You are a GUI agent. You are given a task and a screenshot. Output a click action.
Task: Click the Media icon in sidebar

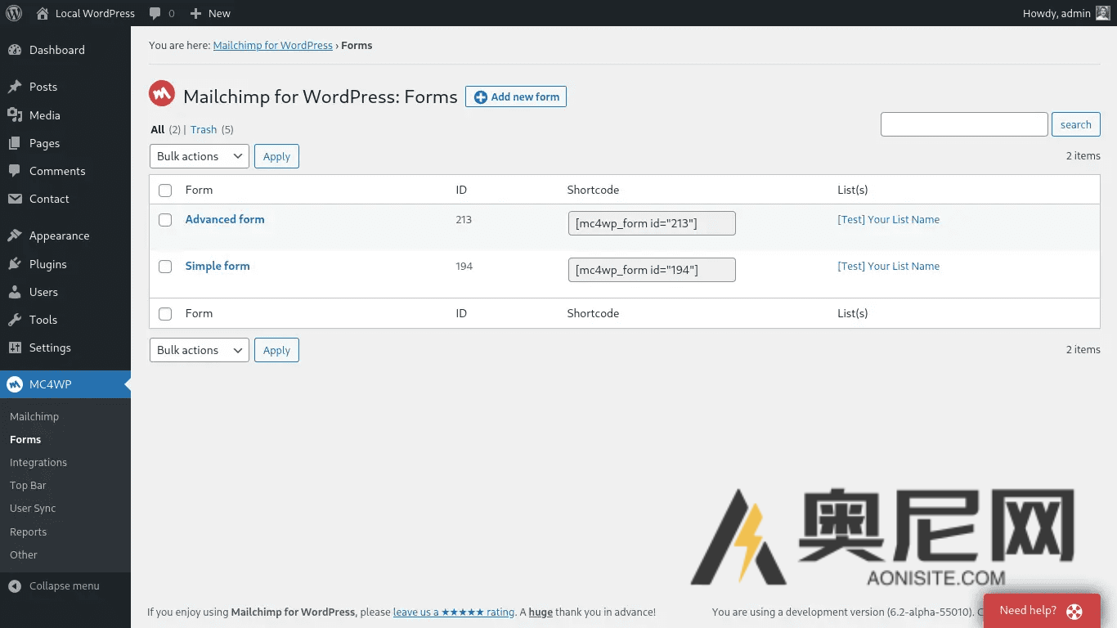click(x=15, y=115)
